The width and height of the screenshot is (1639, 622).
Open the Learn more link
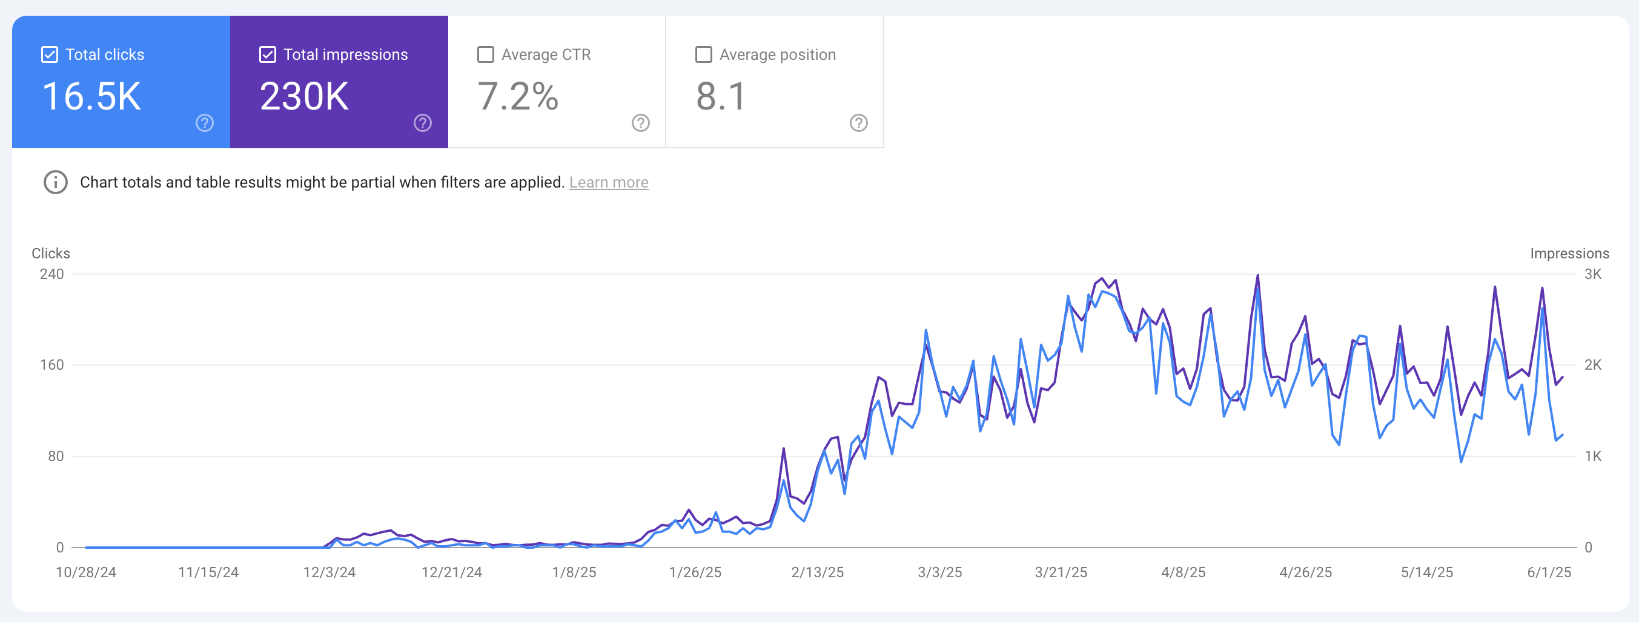608,182
